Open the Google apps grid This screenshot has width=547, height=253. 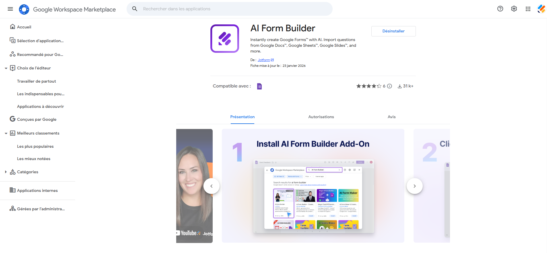[528, 9]
